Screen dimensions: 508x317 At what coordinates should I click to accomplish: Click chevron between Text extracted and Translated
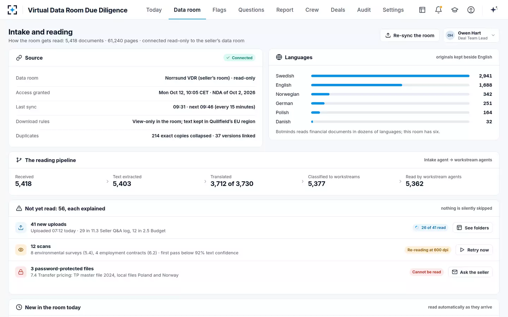pyautogui.click(x=205, y=181)
